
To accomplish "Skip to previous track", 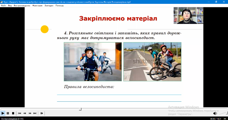I will point(20,113).
